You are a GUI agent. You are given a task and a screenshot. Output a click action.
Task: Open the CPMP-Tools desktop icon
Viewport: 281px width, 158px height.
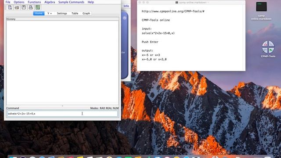click(268, 49)
